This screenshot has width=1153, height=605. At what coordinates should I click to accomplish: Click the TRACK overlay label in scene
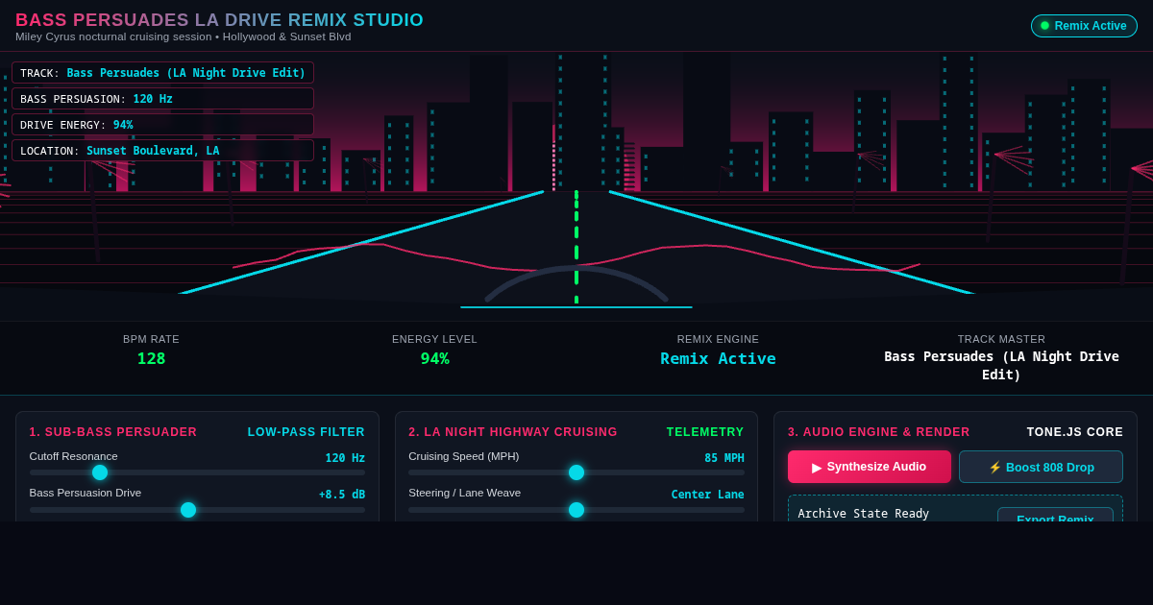tap(162, 73)
